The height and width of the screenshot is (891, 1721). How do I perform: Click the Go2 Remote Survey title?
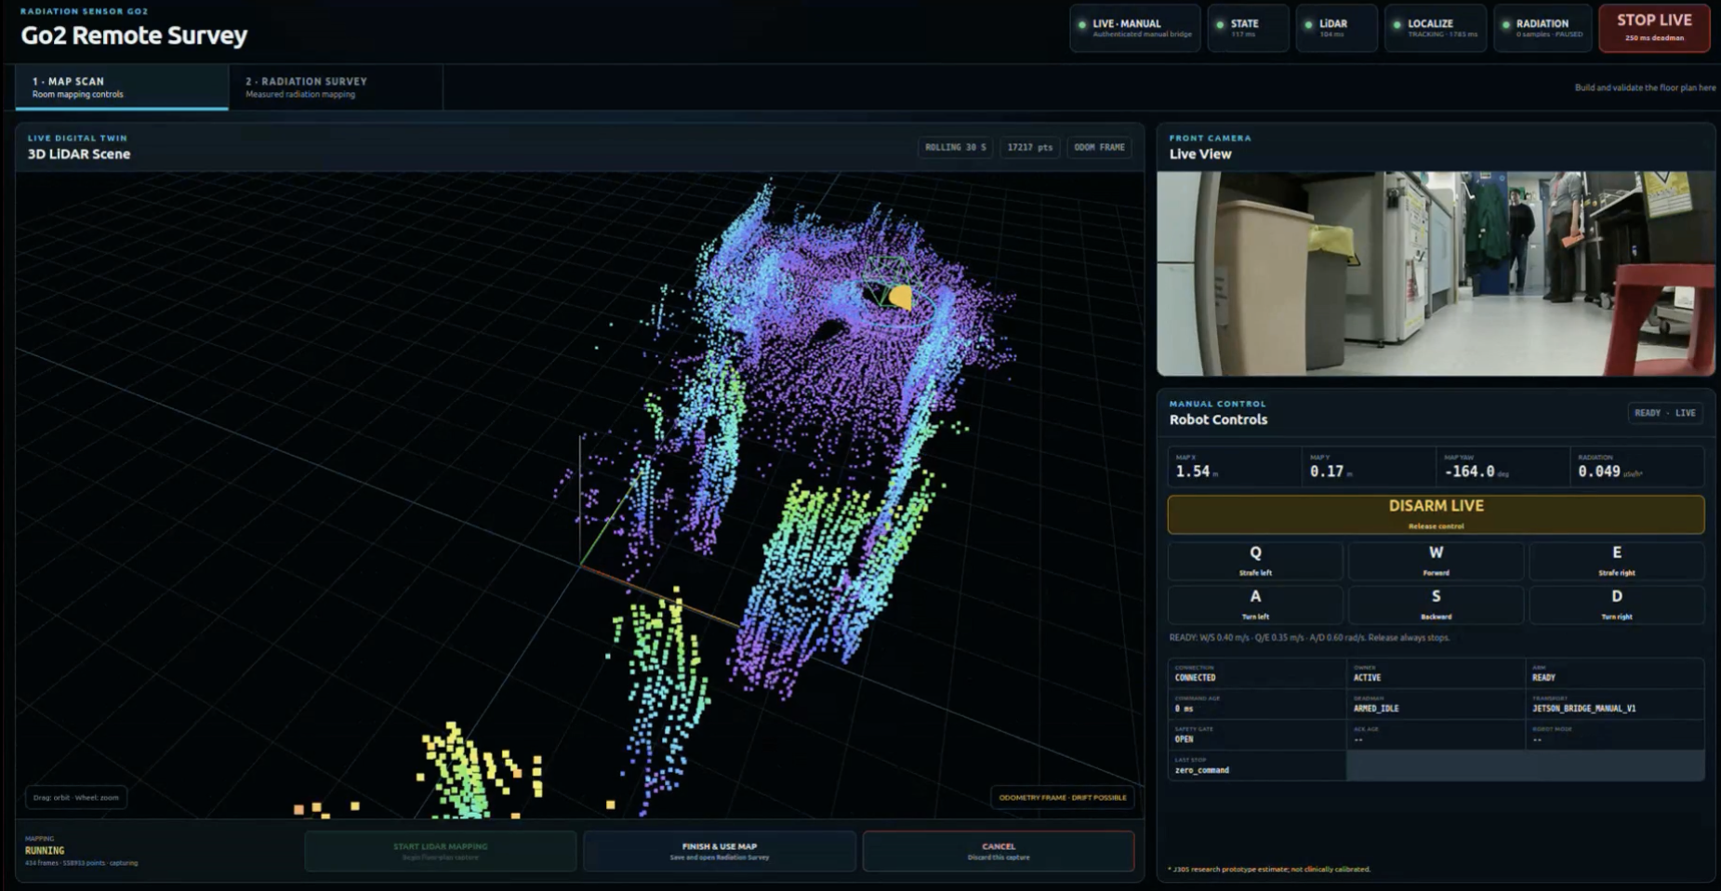[x=134, y=35]
